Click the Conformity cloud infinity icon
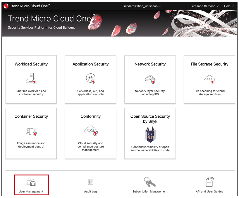239x198 pixels. (91, 131)
